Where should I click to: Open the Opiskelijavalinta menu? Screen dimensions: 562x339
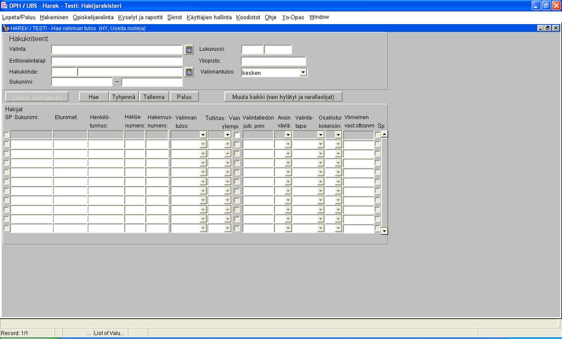pos(93,17)
